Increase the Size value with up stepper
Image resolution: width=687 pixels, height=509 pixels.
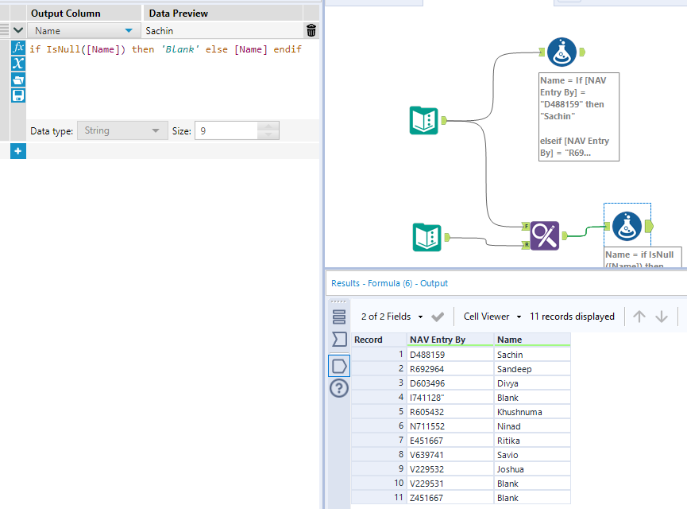pyautogui.click(x=268, y=126)
